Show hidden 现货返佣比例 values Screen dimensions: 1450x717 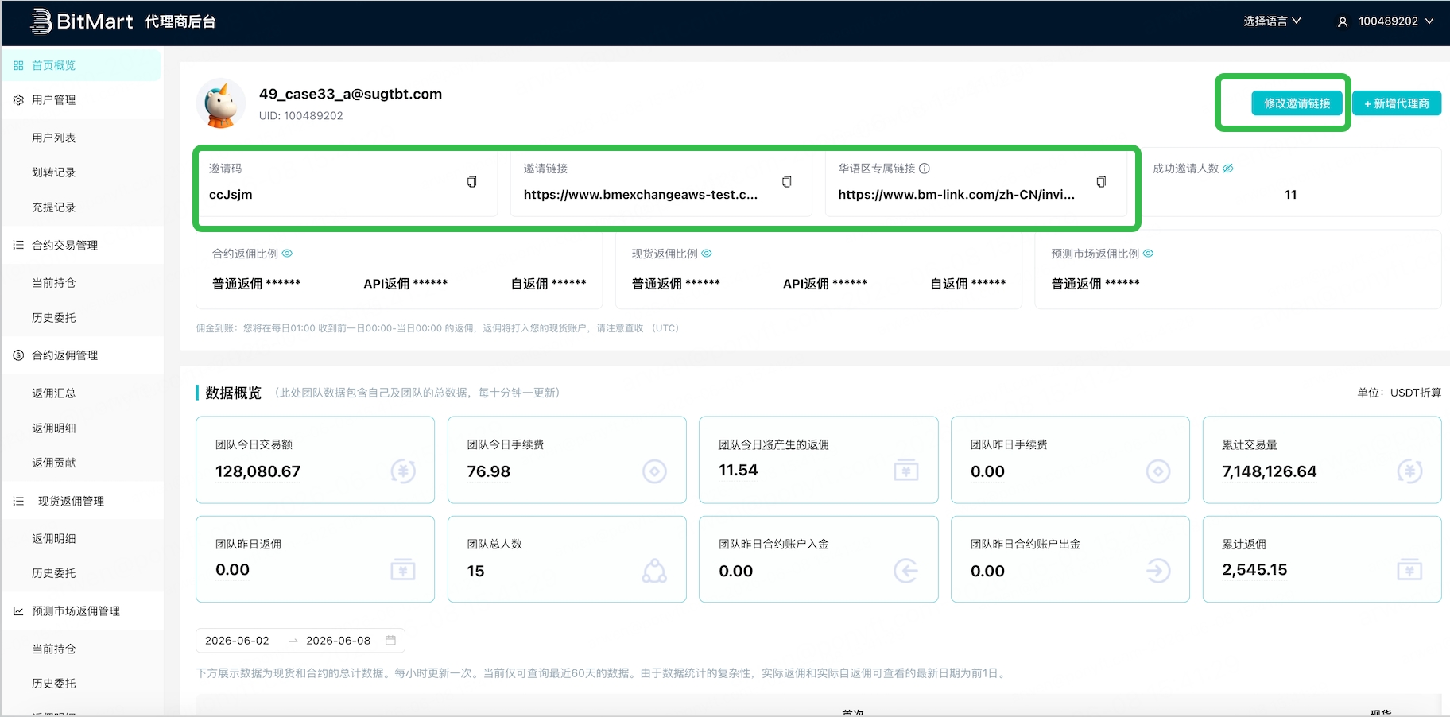(x=707, y=254)
